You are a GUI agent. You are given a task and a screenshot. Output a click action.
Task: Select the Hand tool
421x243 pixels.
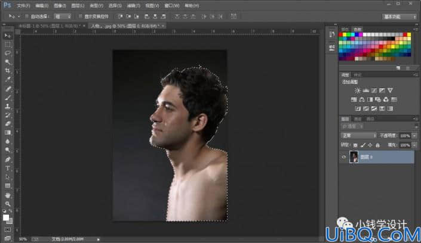point(8,195)
